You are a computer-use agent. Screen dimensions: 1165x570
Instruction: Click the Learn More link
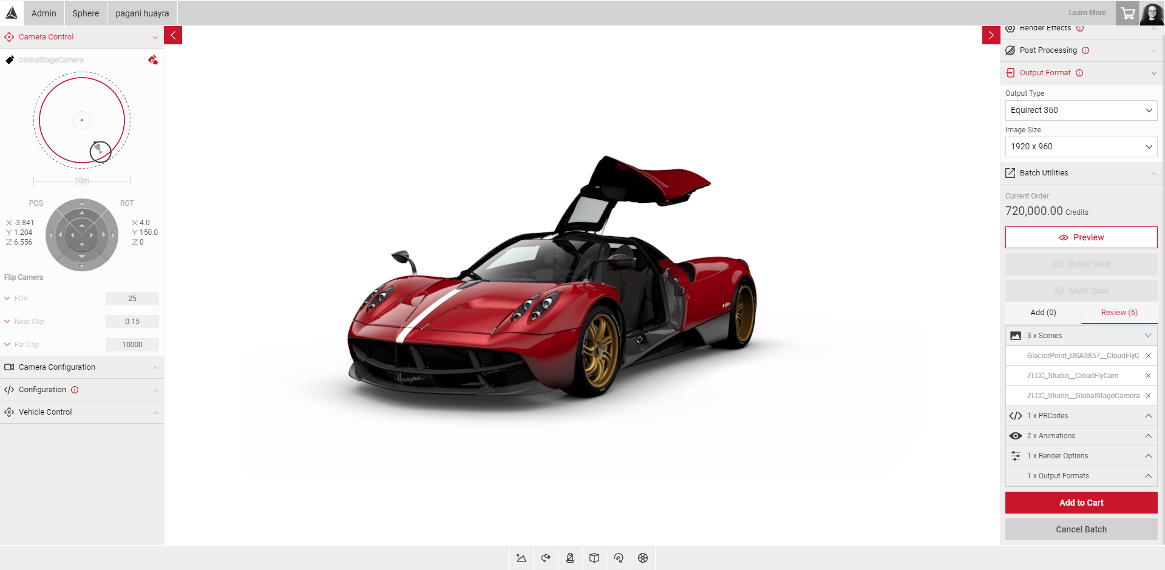[x=1087, y=13]
